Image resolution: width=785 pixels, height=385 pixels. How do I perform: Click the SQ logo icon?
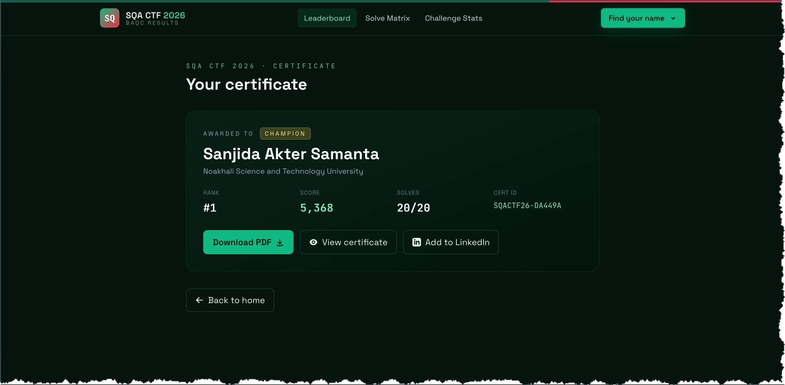coord(110,18)
